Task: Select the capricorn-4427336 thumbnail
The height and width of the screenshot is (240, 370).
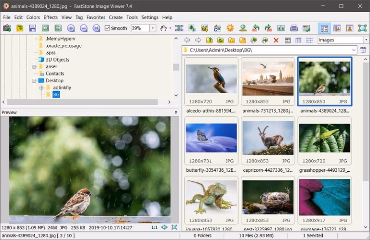Action: (268, 141)
